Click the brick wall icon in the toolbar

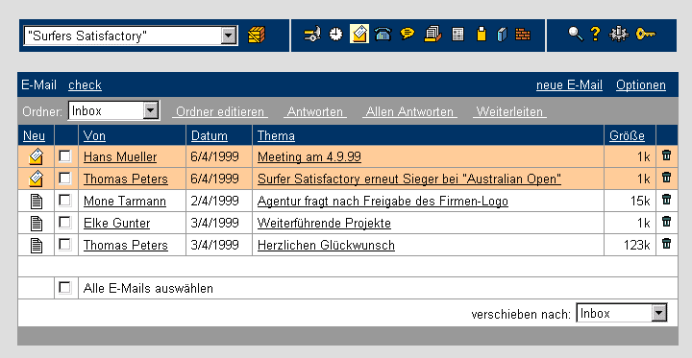[523, 35]
